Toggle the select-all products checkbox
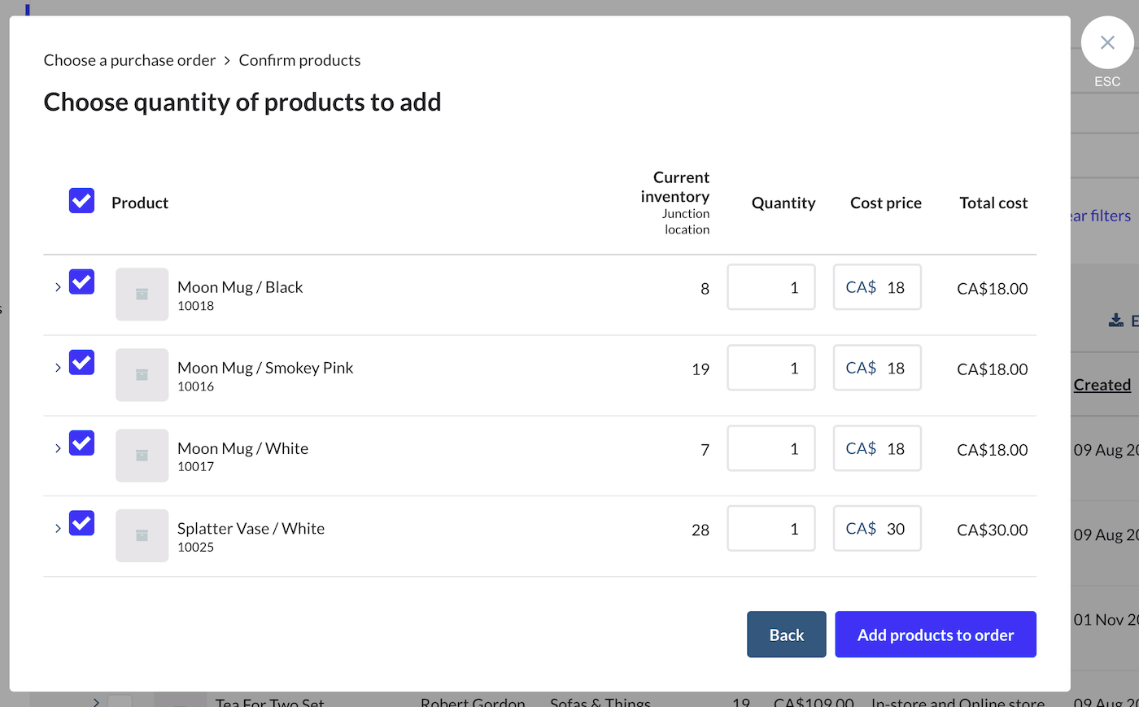This screenshot has width=1139, height=707. [x=81, y=201]
